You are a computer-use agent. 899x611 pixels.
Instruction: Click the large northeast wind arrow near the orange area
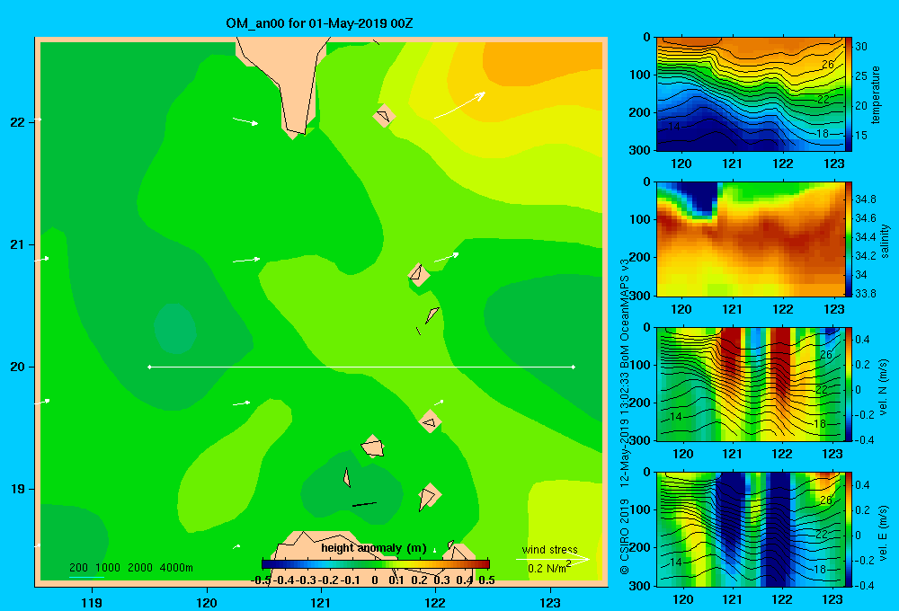point(459,105)
